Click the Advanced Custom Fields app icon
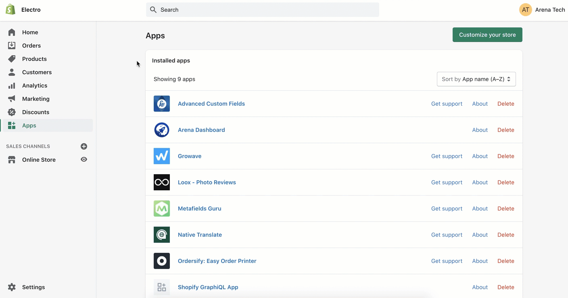This screenshot has height=298, width=568. coord(162,104)
